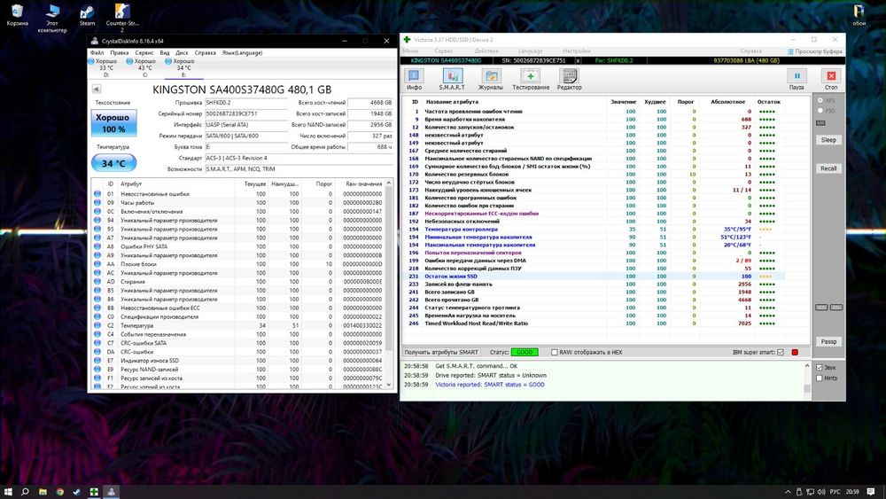Open Диск menu in CrystalDiskInfo
The height and width of the screenshot is (499, 886).
click(x=182, y=52)
